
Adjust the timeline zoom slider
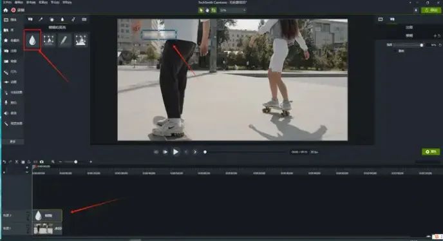point(75,162)
